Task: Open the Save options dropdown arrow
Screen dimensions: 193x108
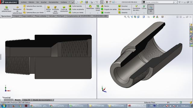Action: coord(89,2)
